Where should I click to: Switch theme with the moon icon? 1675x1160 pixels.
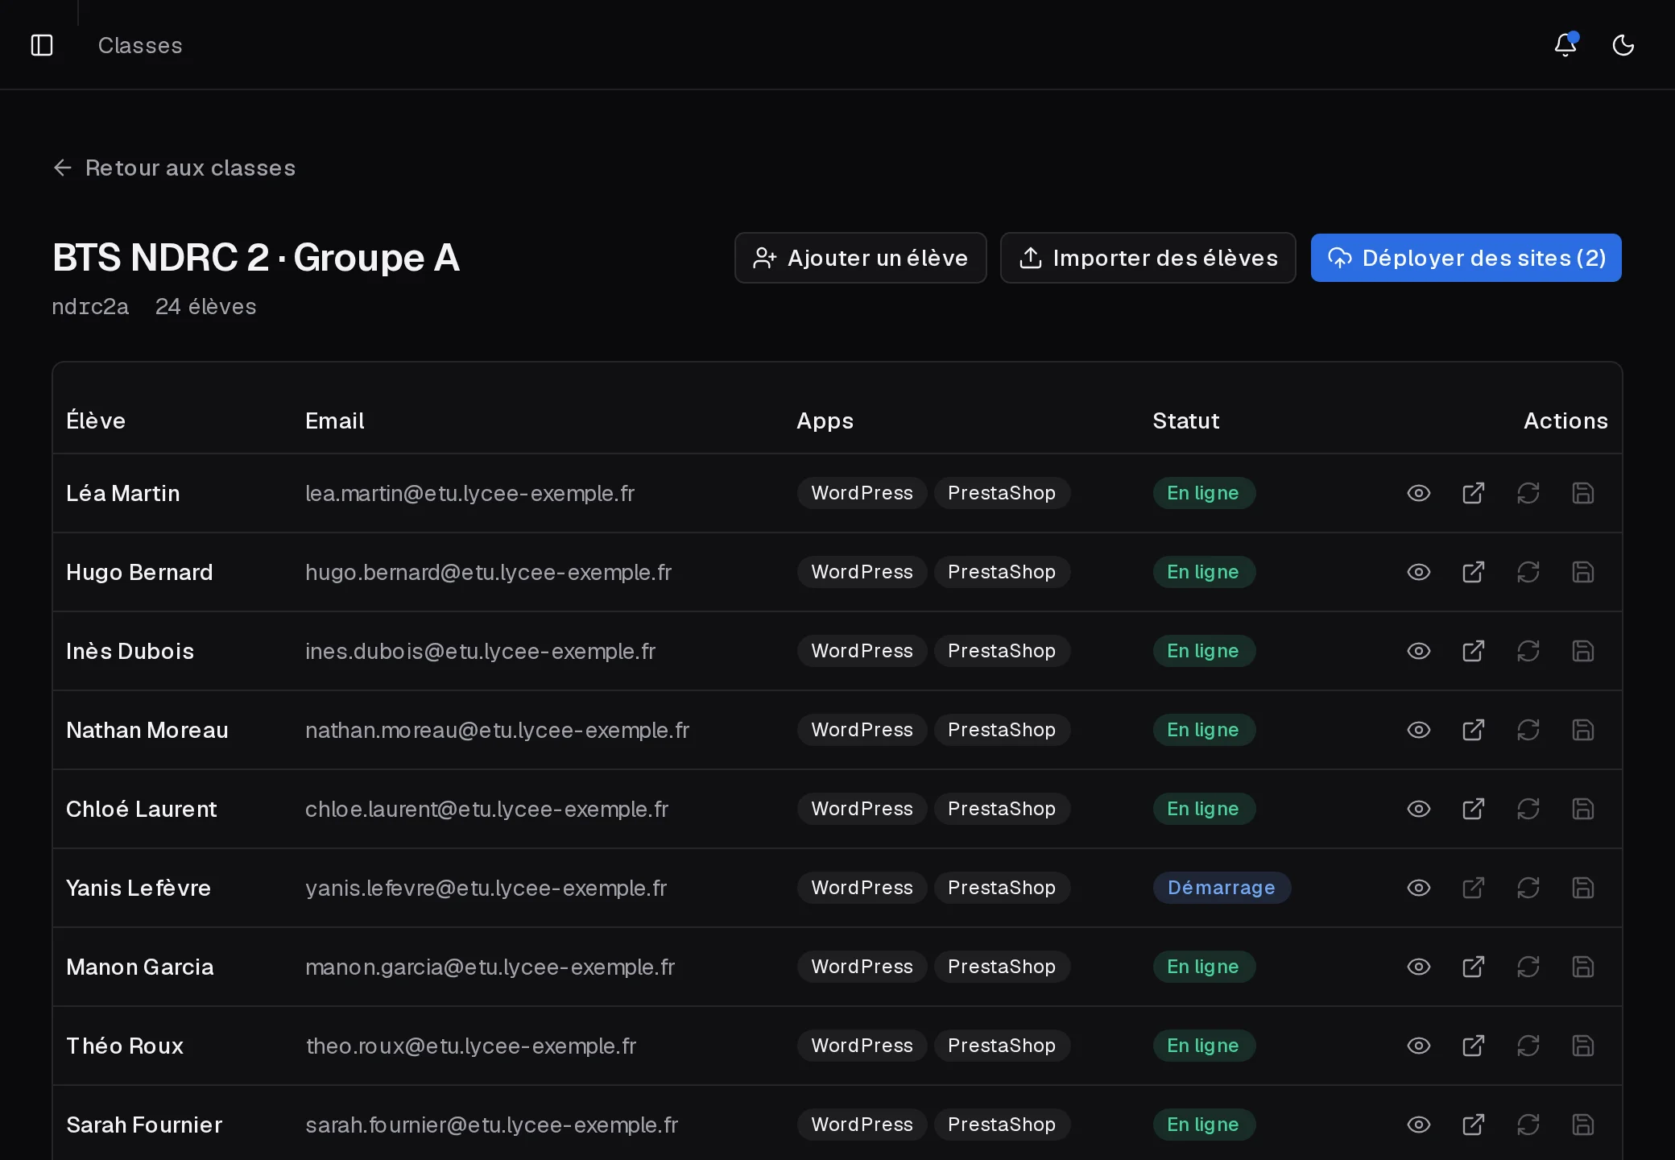[x=1623, y=45]
